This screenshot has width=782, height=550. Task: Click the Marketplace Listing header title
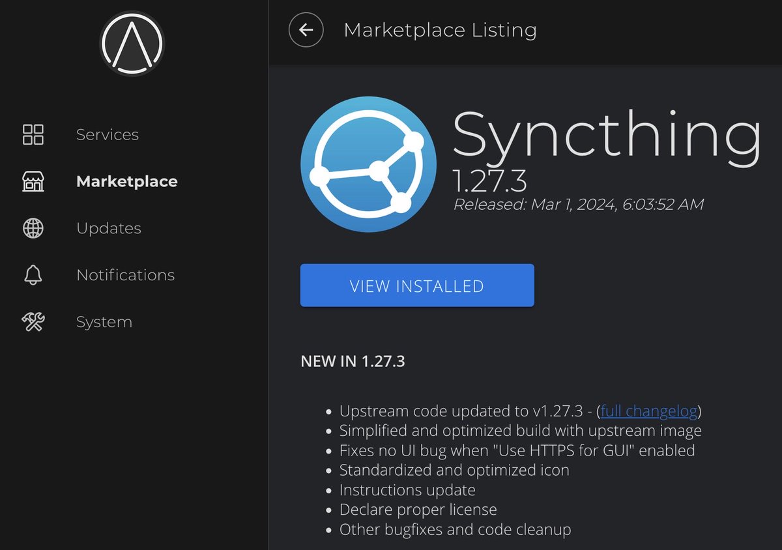[x=440, y=30]
